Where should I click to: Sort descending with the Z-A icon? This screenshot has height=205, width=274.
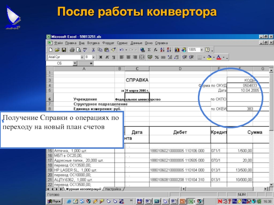point(169,50)
